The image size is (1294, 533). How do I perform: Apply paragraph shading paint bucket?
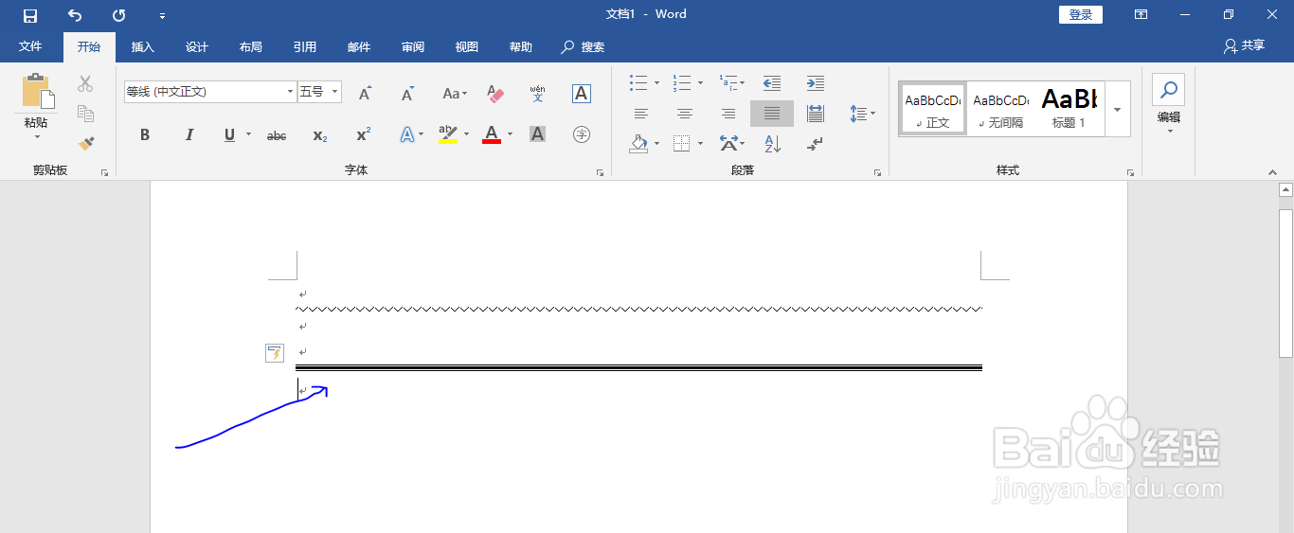point(638,144)
